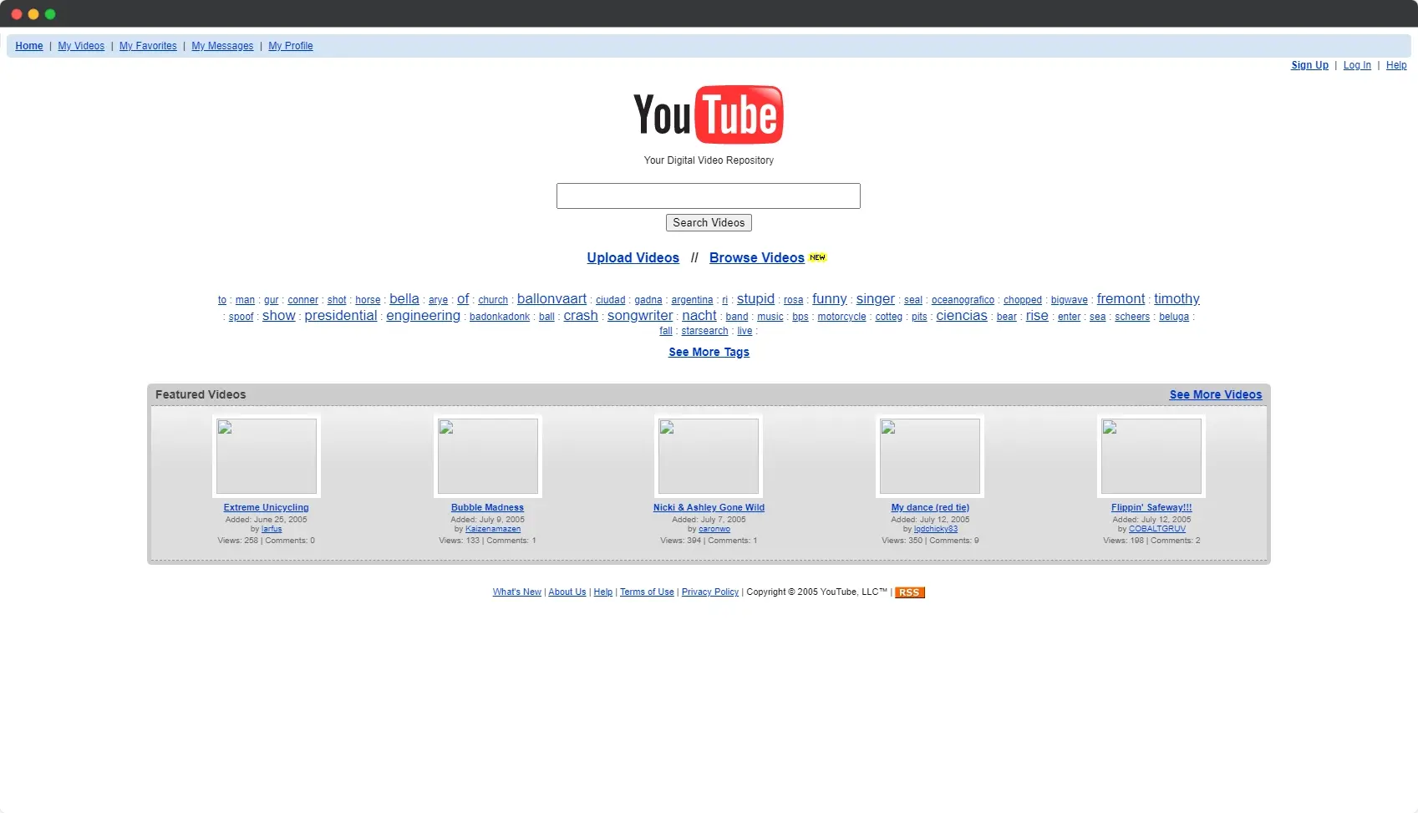Select the 'funny' tag
The width and height of the screenshot is (1418, 813).
coord(830,299)
